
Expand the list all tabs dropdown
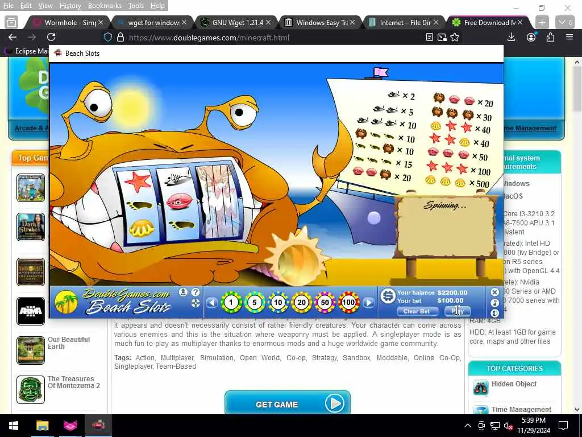coord(566,23)
